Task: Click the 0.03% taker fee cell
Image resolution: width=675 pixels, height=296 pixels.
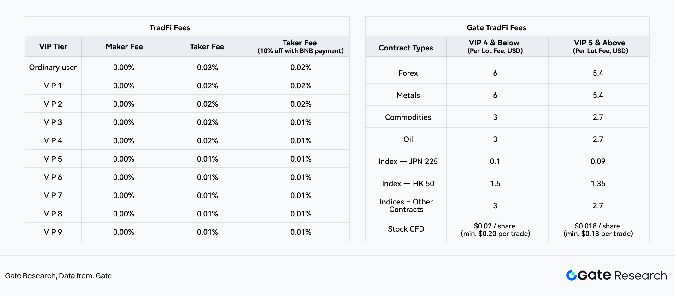Action: coord(207,68)
